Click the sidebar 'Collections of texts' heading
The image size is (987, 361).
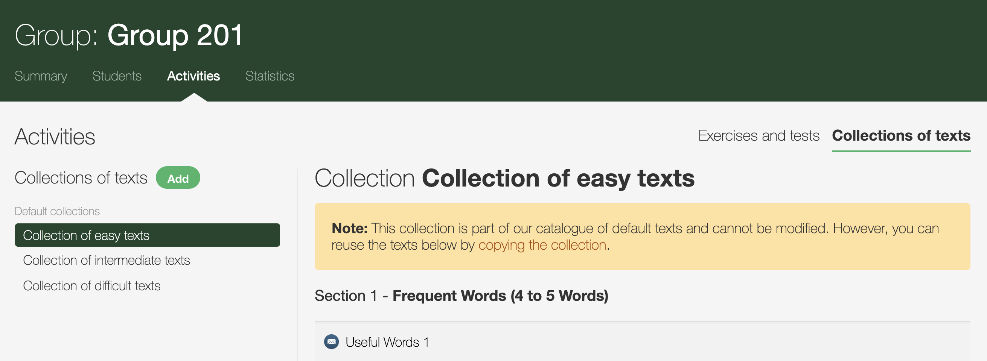click(x=81, y=178)
